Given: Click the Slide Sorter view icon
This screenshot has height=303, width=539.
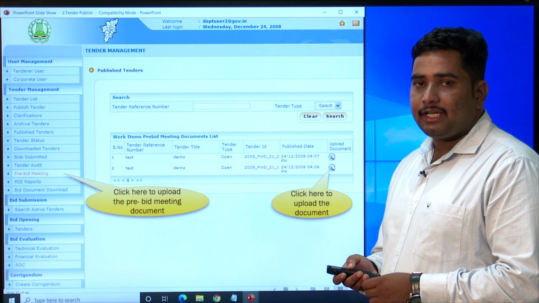Looking at the screenshot, I should pyautogui.click(x=326, y=290).
